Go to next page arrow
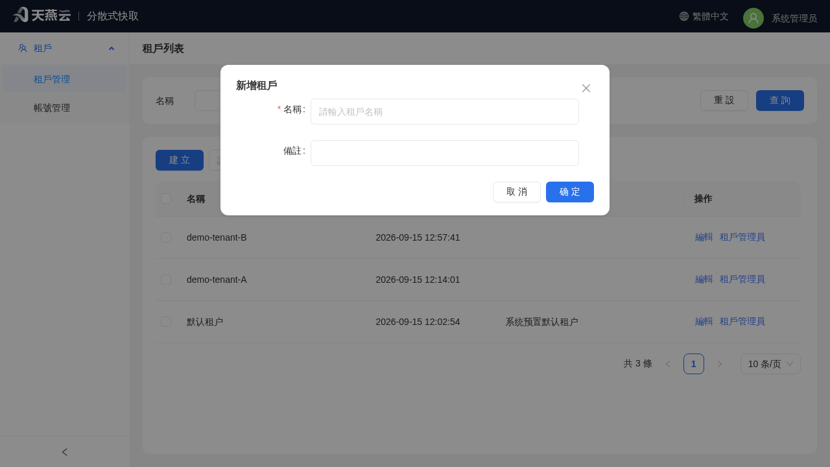 tap(720, 364)
